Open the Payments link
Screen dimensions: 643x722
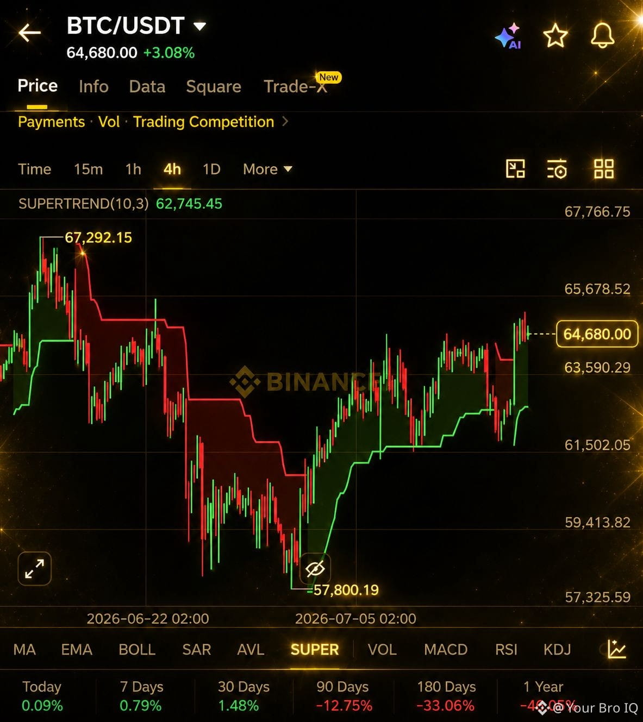(52, 122)
